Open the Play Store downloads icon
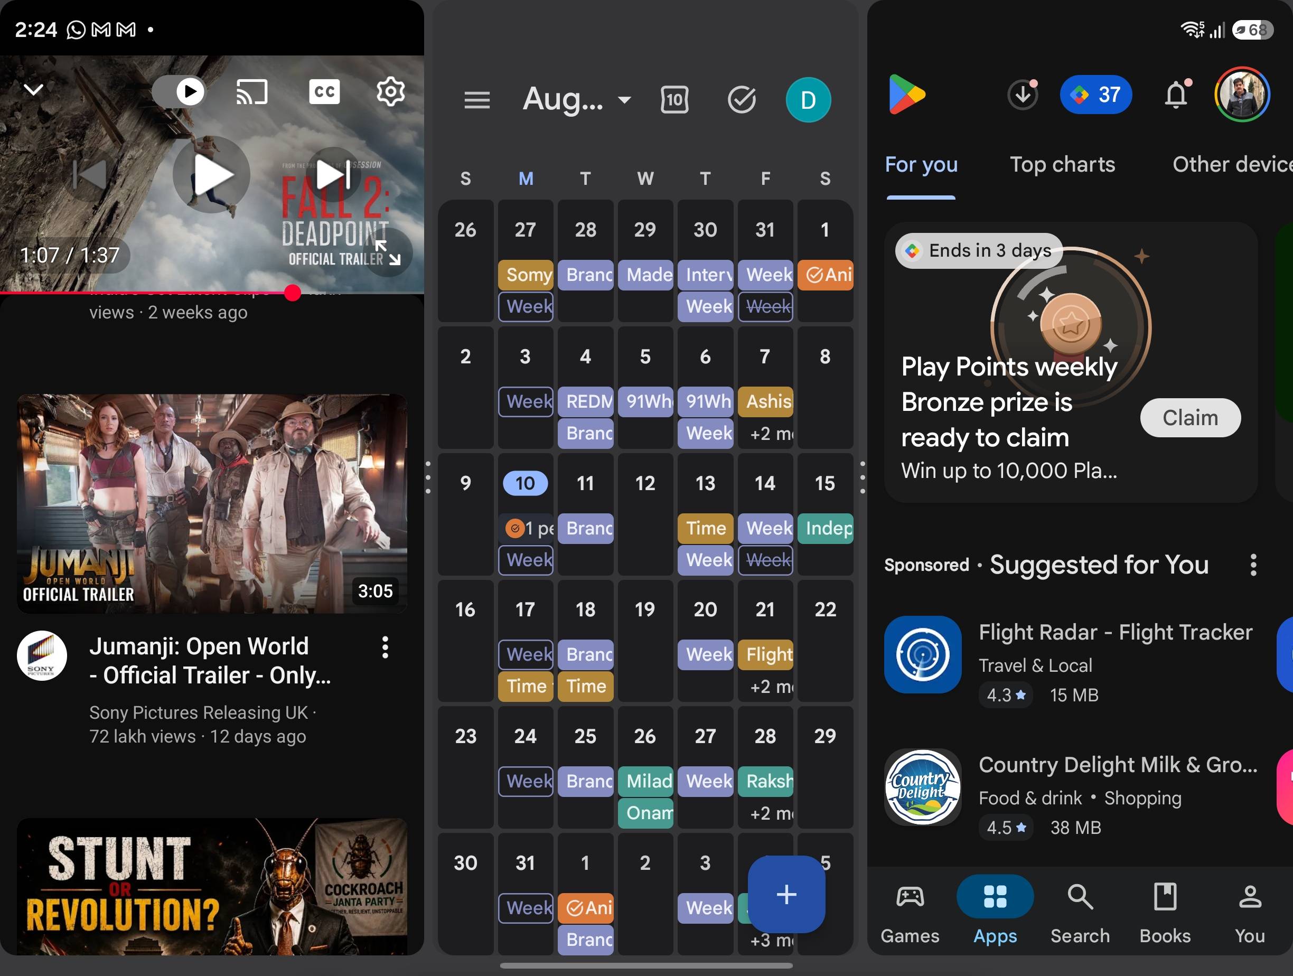The height and width of the screenshot is (976, 1293). (x=1023, y=95)
